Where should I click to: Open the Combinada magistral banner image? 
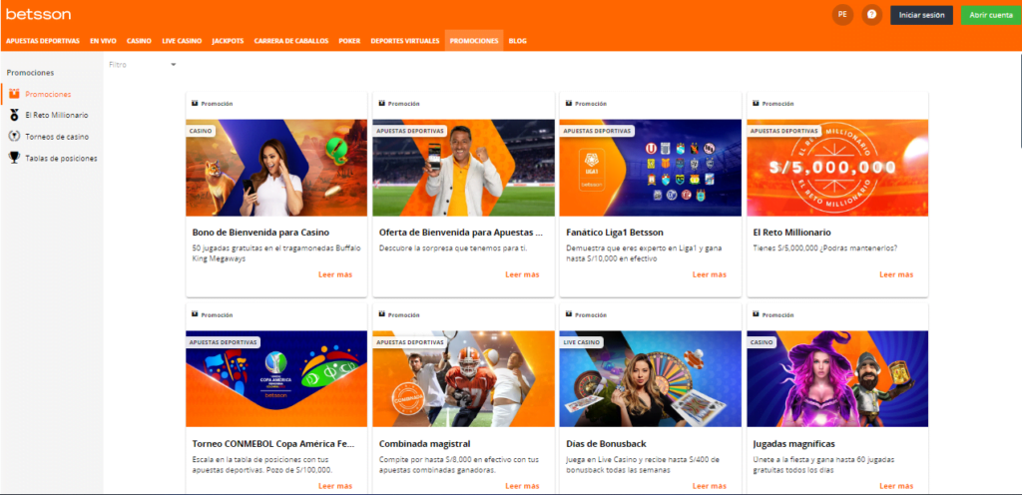pos(463,378)
